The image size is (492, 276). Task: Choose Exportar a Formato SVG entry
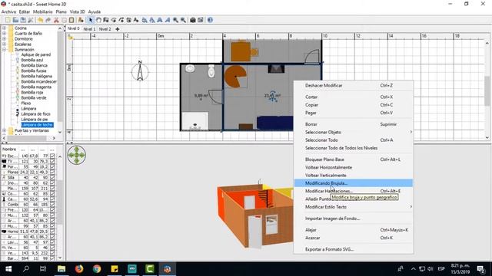[x=354, y=249]
